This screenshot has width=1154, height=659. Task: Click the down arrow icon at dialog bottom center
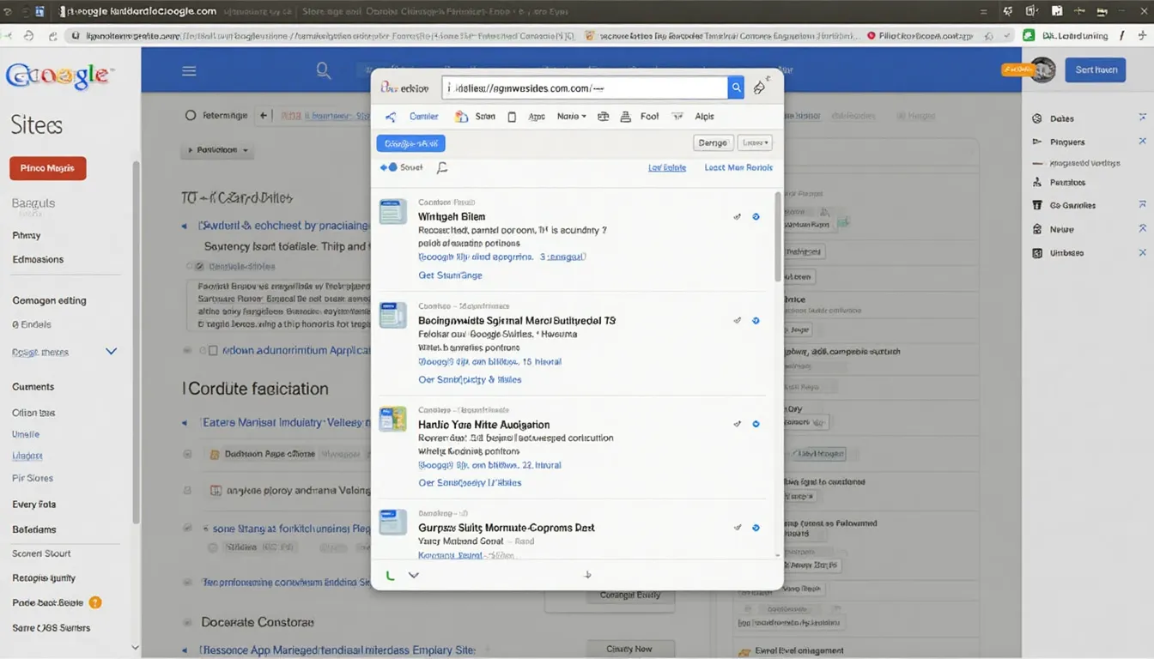pyautogui.click(x=588, y=575)
